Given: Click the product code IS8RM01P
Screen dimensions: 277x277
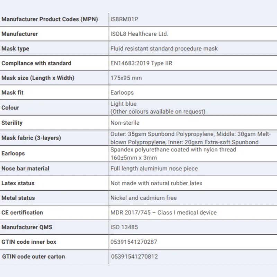Looking at the screenshot, I should pyautogui.click(x=124, y=19).
